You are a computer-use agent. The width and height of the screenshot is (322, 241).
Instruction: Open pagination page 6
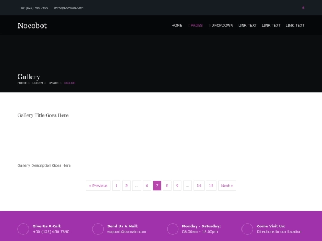coord(147,186)
